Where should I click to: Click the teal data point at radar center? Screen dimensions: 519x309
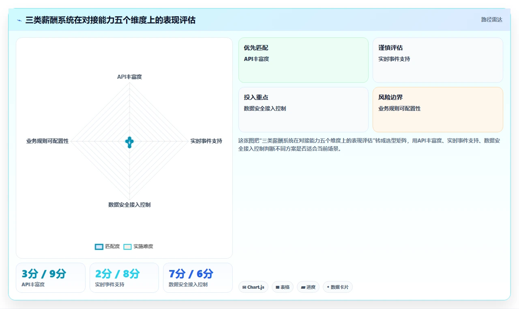[x=129, y=142]
